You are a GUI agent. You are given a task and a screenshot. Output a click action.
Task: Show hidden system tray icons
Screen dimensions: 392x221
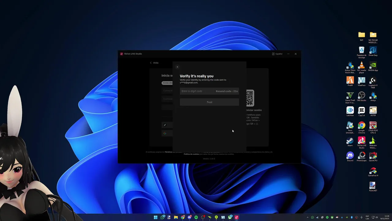click(308, 217)
